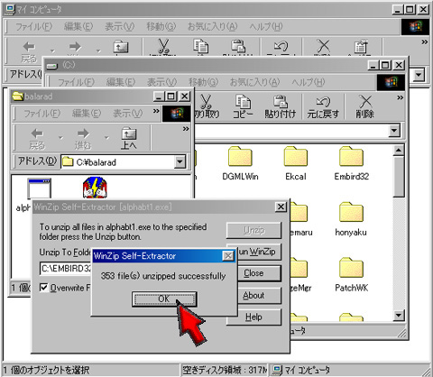This screenshot has height=377, width=433.
Task: Expand the C:¥balarad address dropdown
Action: point(180,162)
